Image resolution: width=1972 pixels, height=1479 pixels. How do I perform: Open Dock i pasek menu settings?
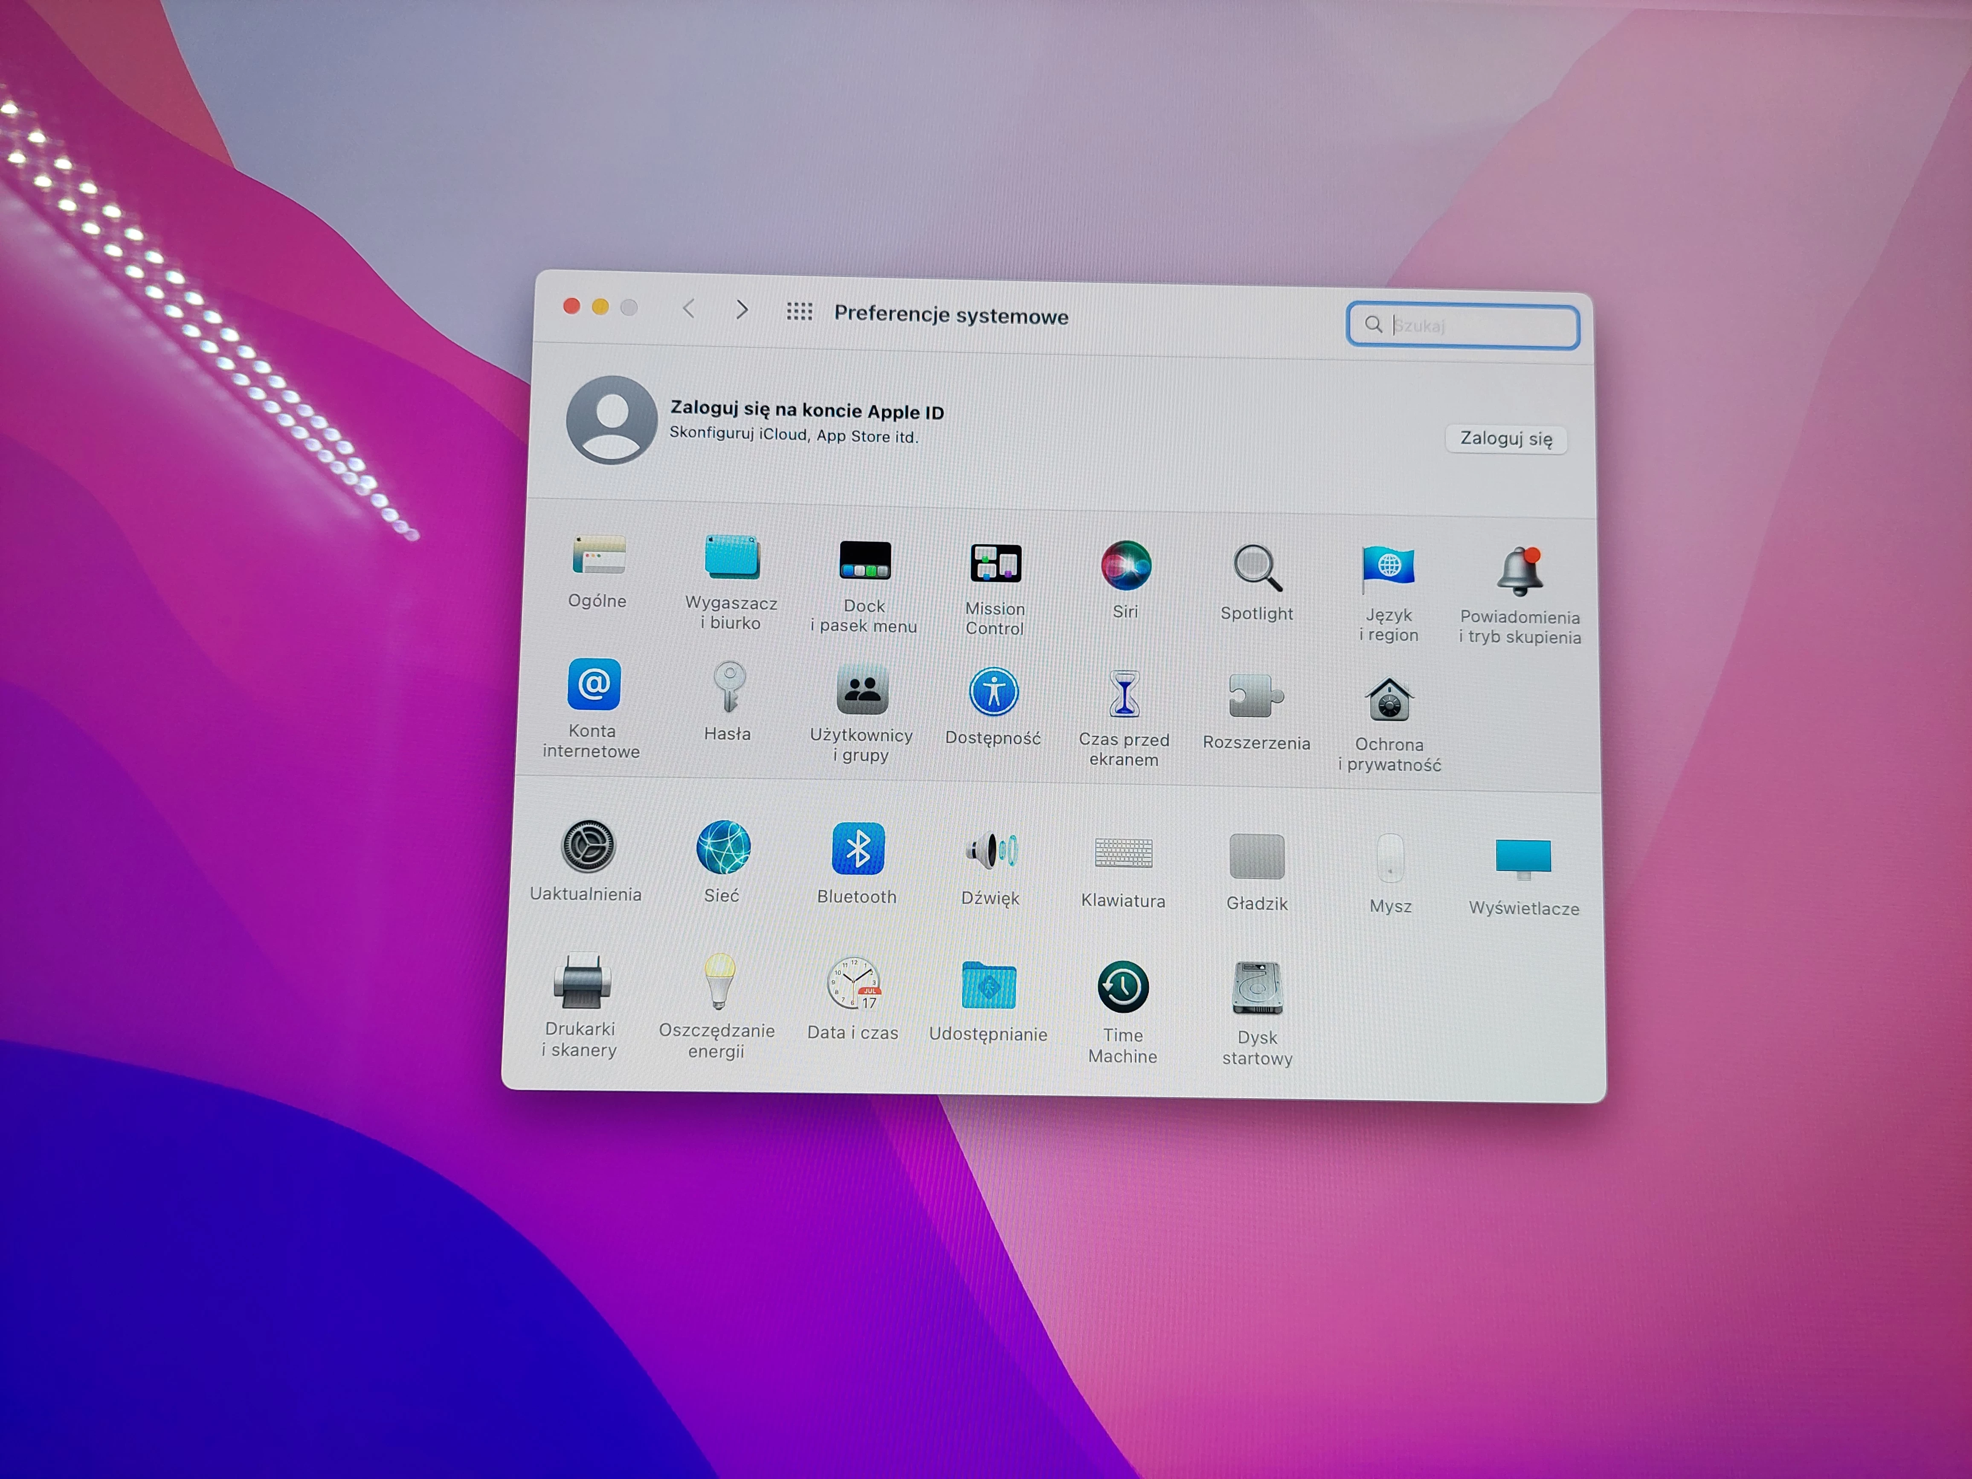tap(865, 560)
